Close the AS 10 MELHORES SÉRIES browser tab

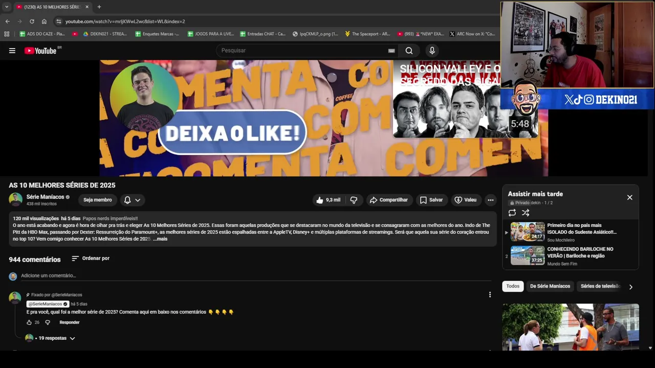pos(87,7)
